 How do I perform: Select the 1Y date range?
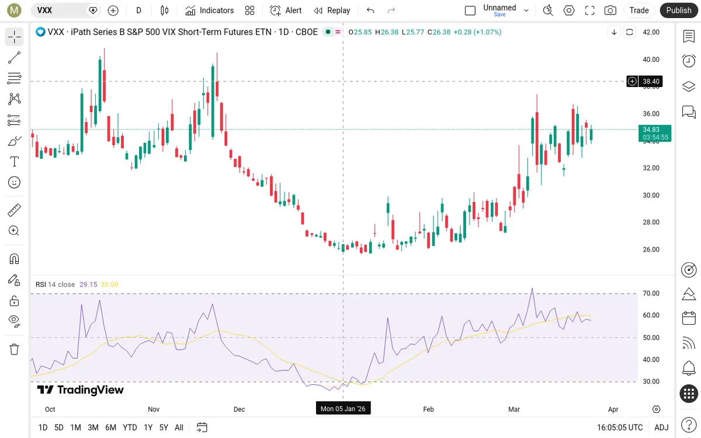148,427
